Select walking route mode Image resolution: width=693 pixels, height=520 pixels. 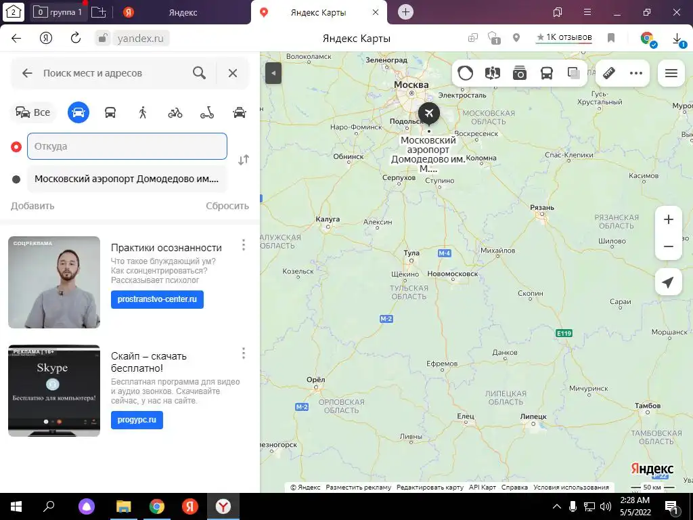pyautogui.click(x=142, y=112)
